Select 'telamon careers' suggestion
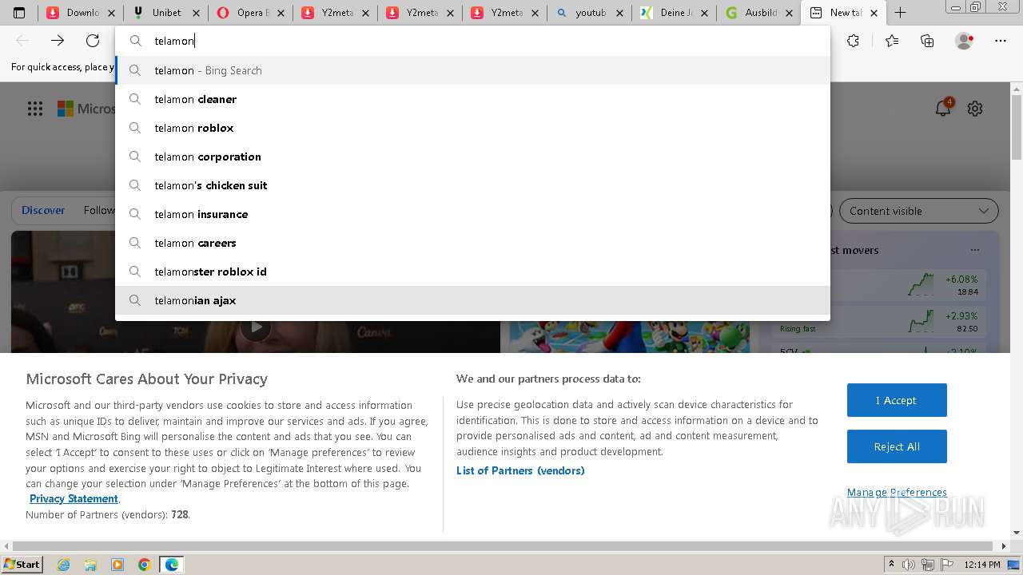The image size is (1023, 575). [473, 243]
